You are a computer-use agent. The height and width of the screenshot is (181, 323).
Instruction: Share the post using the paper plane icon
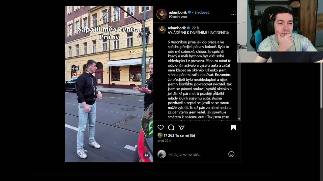tap(181, 127)
